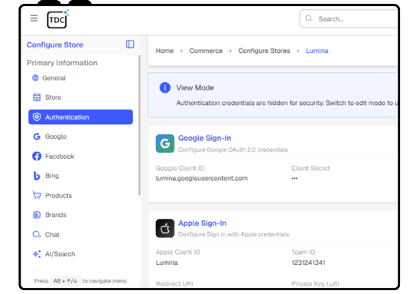
Task: Click the lumina.googleusercontent.com Client ID value
Action: point(201,178)
